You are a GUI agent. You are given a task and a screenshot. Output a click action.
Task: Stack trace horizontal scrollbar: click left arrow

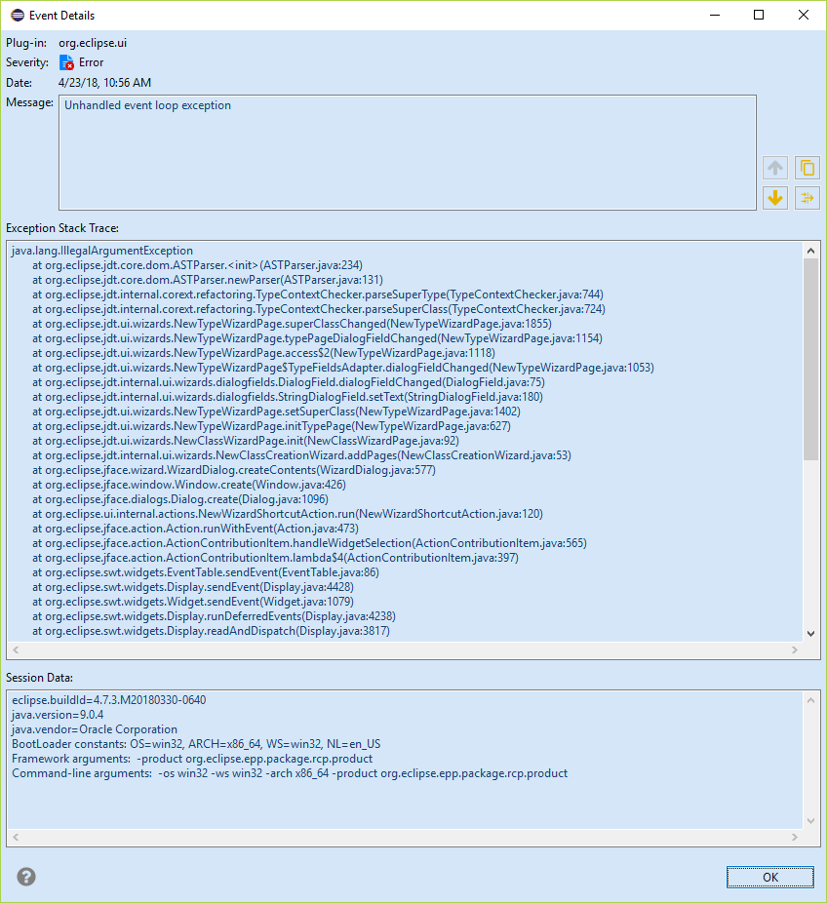coord(16,649)
